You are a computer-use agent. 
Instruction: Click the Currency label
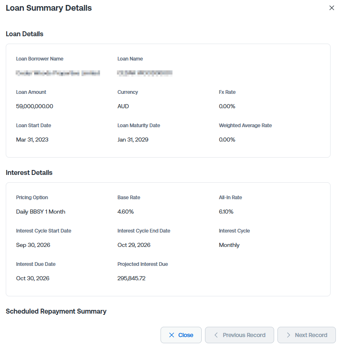click(128, 92)
